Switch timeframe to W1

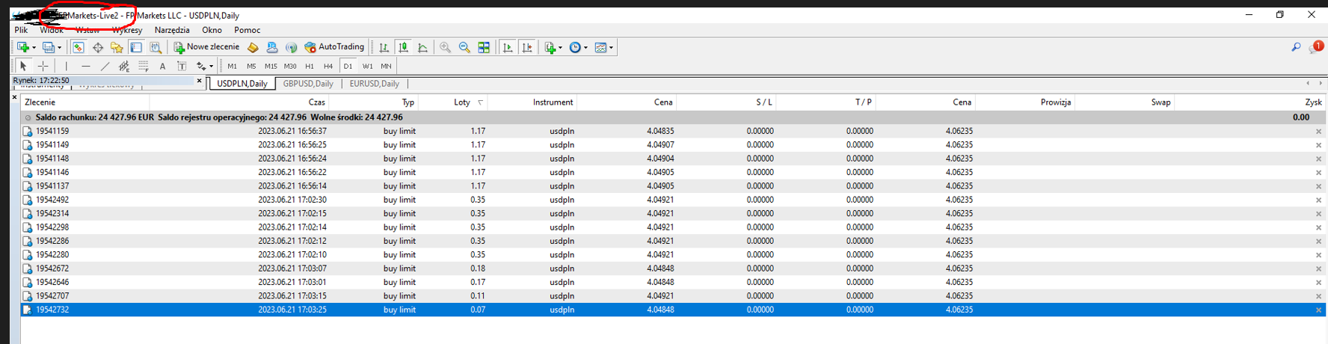click(367, 66)
